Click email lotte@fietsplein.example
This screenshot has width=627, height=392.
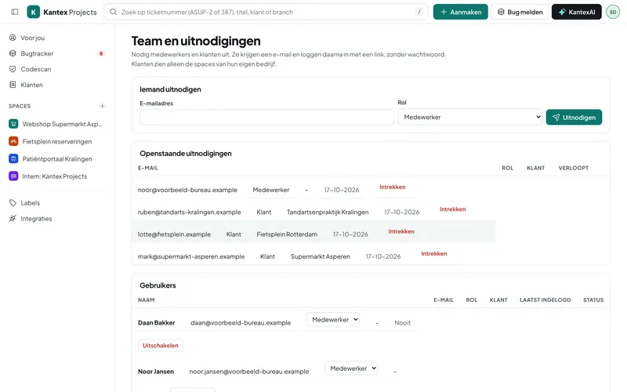(174, 234)
